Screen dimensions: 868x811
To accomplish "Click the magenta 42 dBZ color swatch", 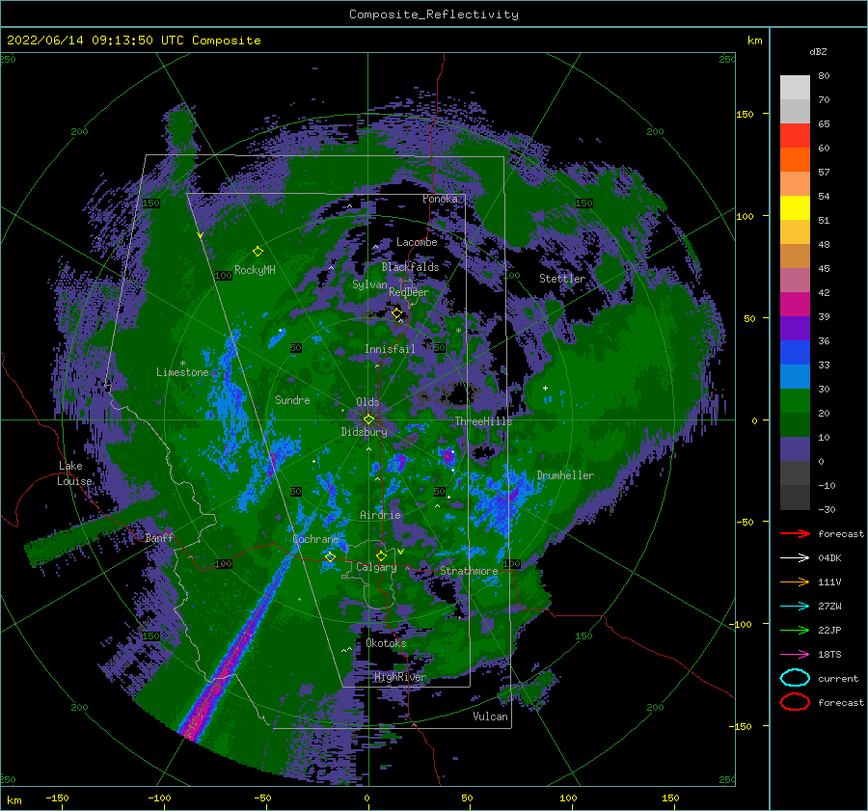I will click(795, 305).
